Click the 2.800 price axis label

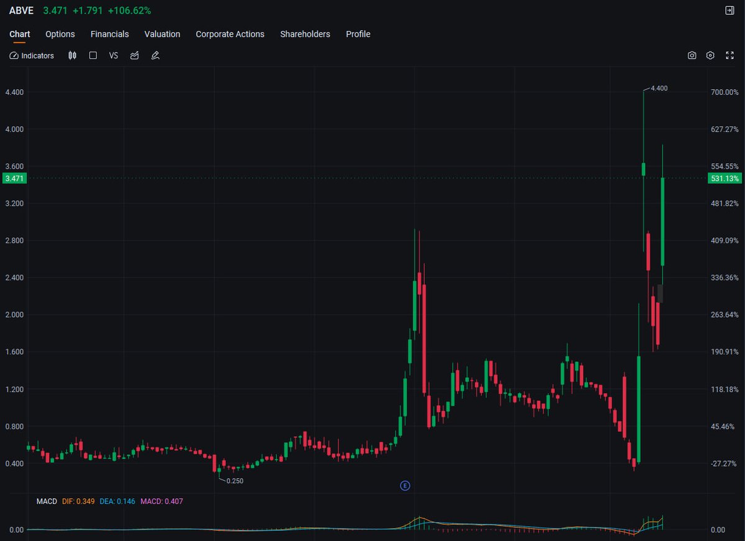(14, 241)
